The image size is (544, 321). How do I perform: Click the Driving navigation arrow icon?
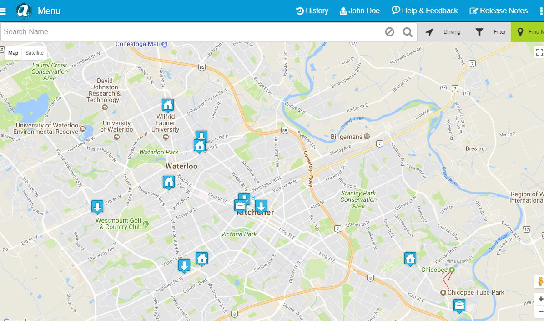coord(429,32)
